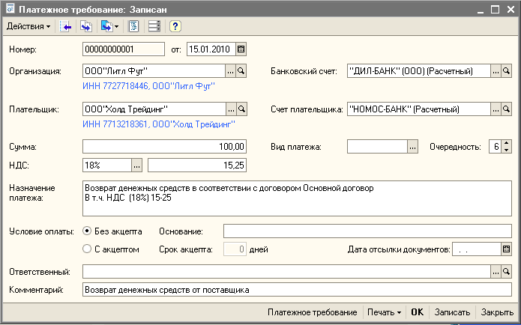Increase Очередность value with up arrow
The image size is (521, 325).
pyautogui.click(x=506, y=143)
